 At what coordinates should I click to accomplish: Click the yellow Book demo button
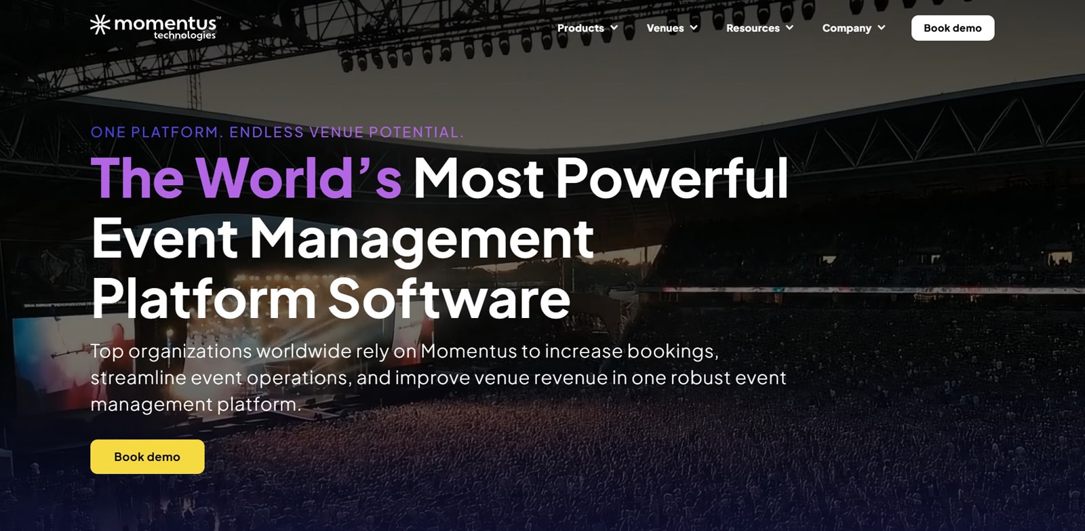click(147, 456)
